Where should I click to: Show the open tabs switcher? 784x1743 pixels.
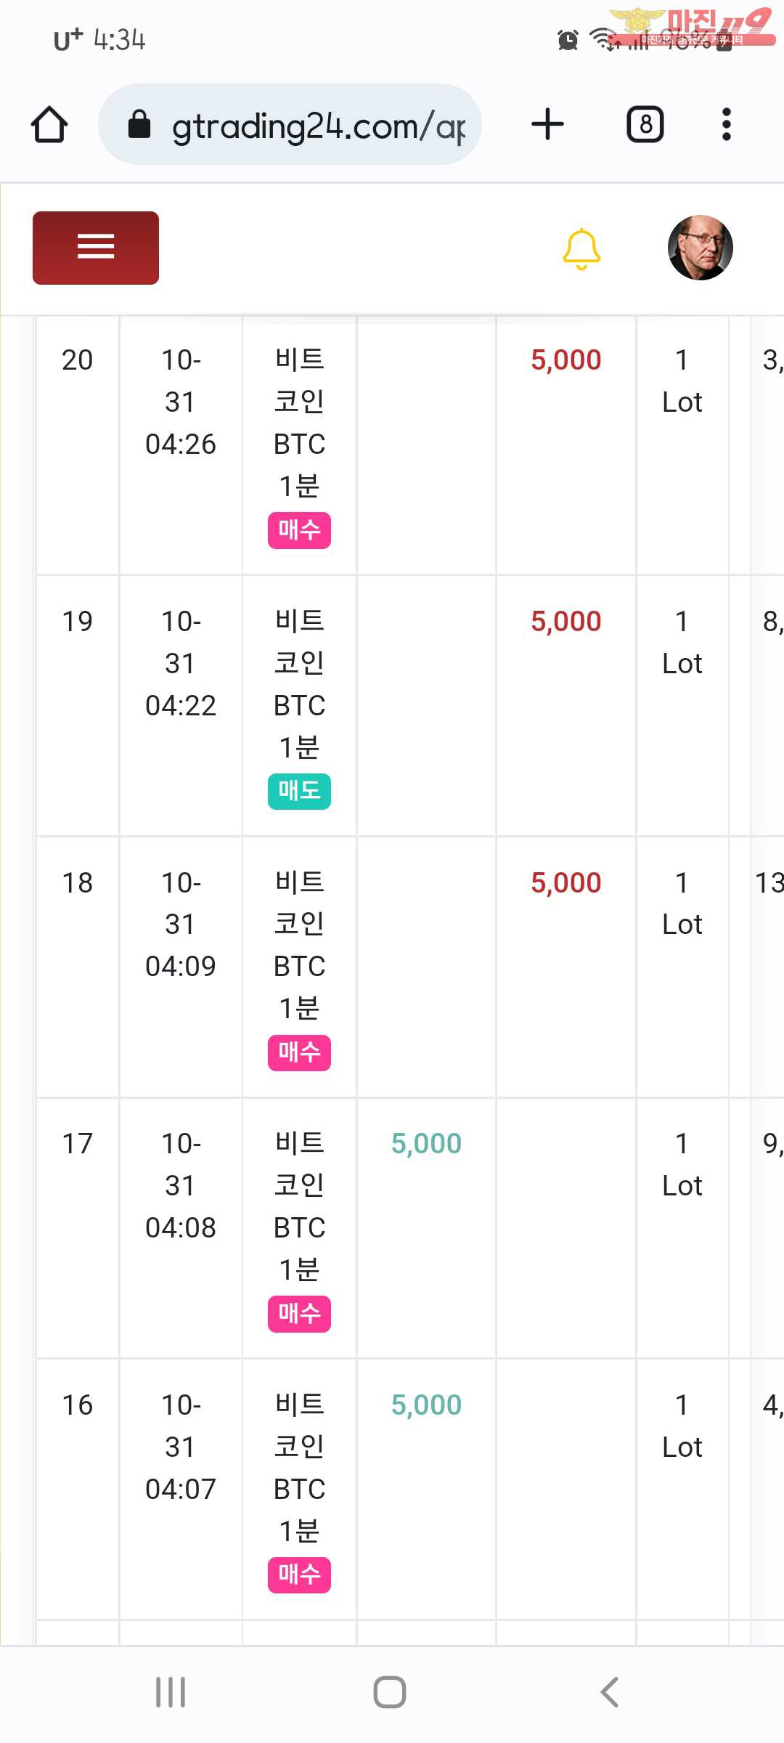point(645,124)
